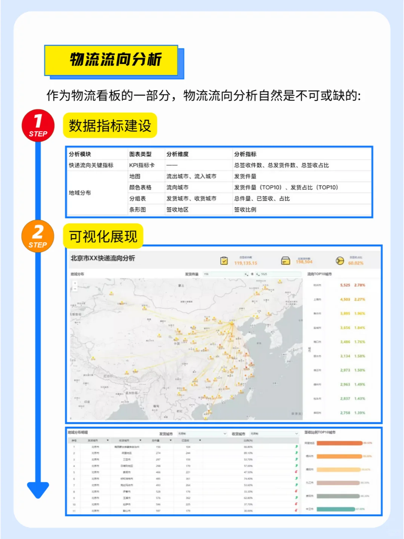Select the 九江市 bar in sign ratio chart
Image resolution: width=404 pixels, height=539 pixels.
(x=338, y=483)
